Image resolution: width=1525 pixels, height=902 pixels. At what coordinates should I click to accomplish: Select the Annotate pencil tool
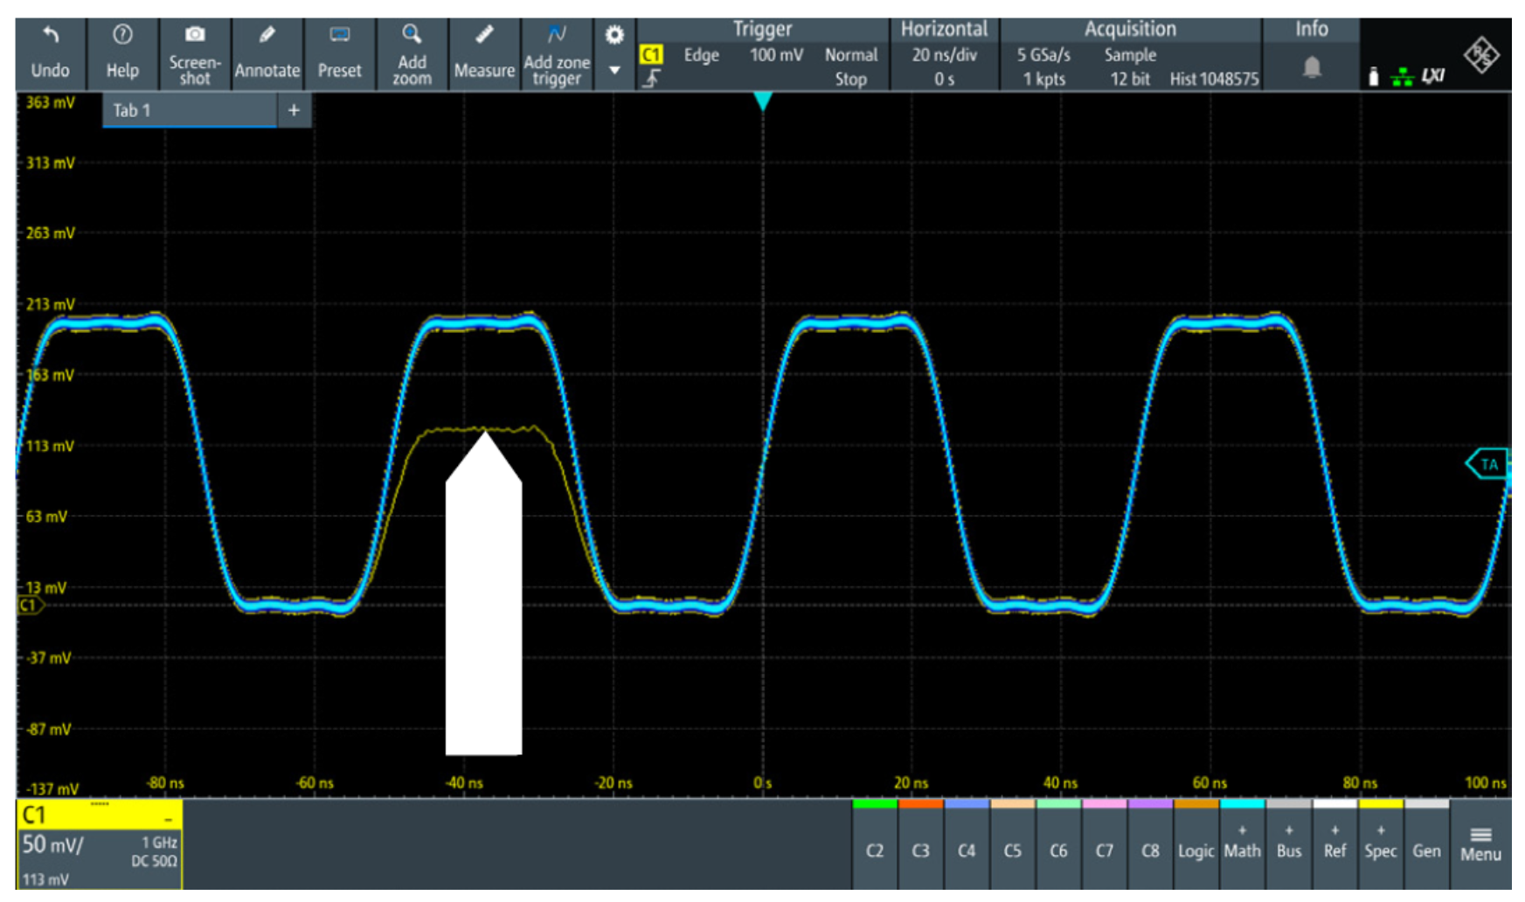tap(267, 36)
